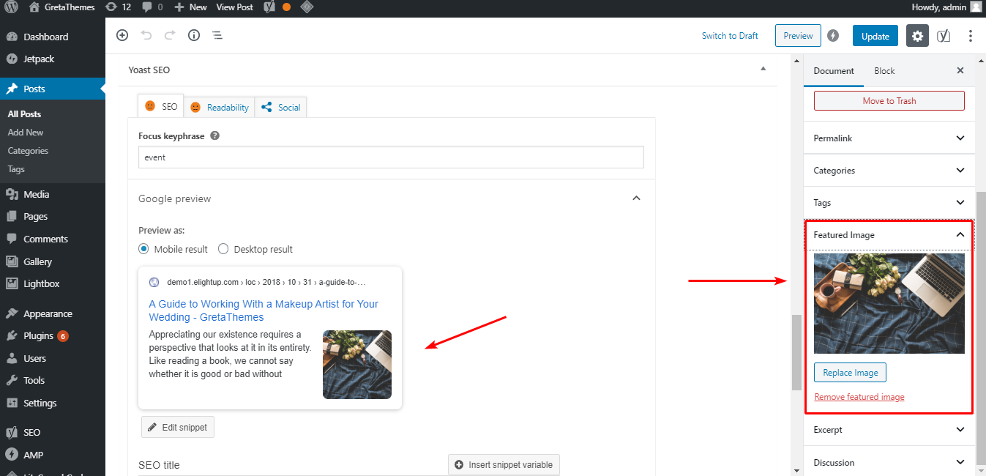Click the snippet preview thumbnail image

coord(357,365)
